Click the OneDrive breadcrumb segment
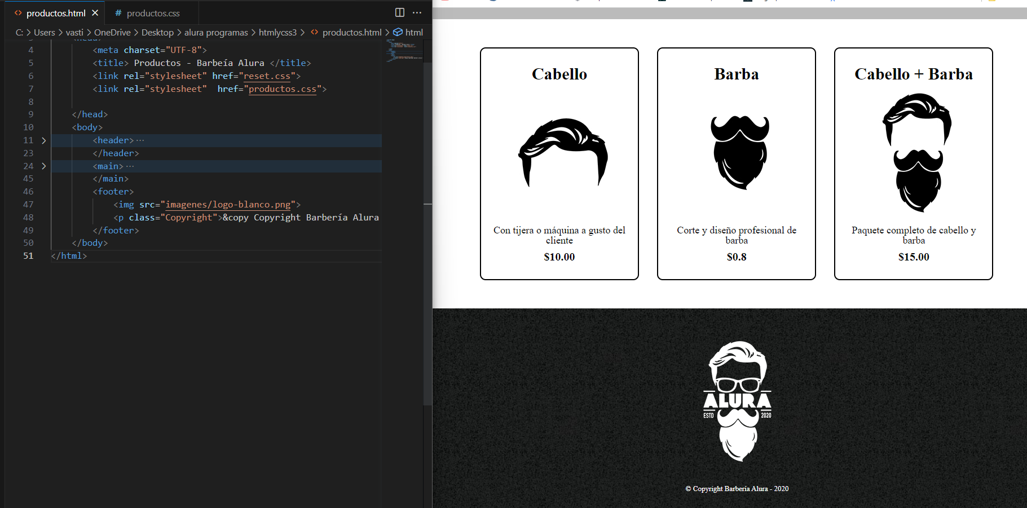This screenshot has width=1027, height=508. [x=112, y=33]
